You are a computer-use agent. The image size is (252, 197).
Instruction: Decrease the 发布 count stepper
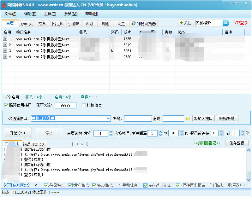pyautogui.click(x=111, y=135)
